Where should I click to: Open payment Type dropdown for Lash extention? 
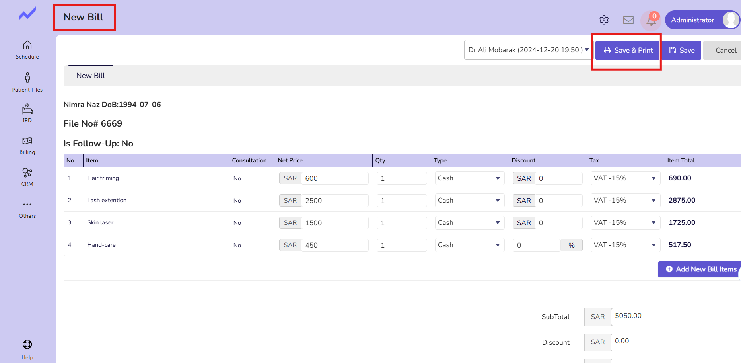tap(469, 201)
